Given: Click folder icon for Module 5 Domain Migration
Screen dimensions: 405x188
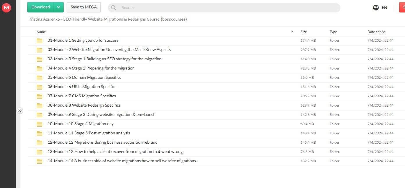Looking at the screenshot, I should click(x=40, y=78).
